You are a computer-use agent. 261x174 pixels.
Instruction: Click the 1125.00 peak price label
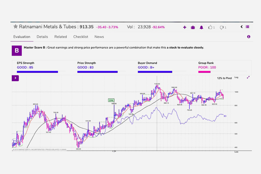(x=157, y=84)
